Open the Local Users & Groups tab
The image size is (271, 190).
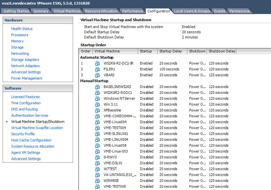pos(192,11)
